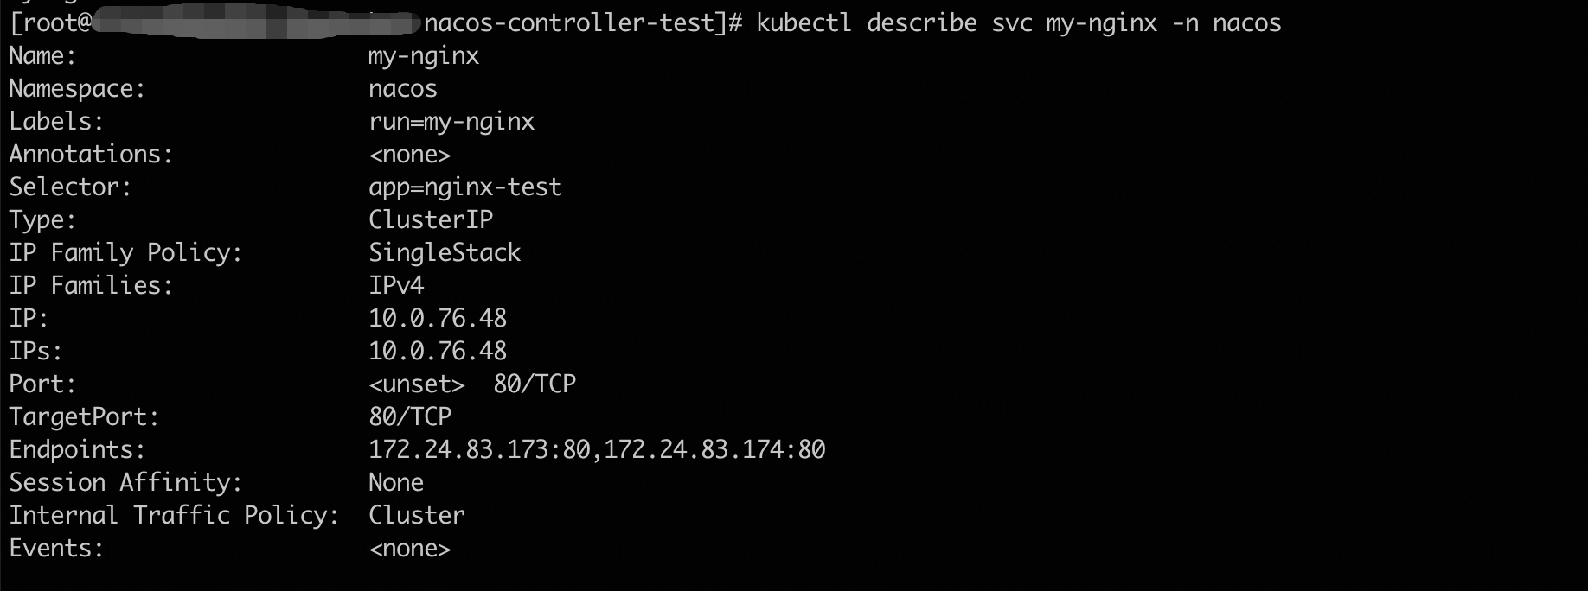Click the nacos-controller-test directory in prompt
Screen dimensions: 1588x591
click(x=570, y=23)
